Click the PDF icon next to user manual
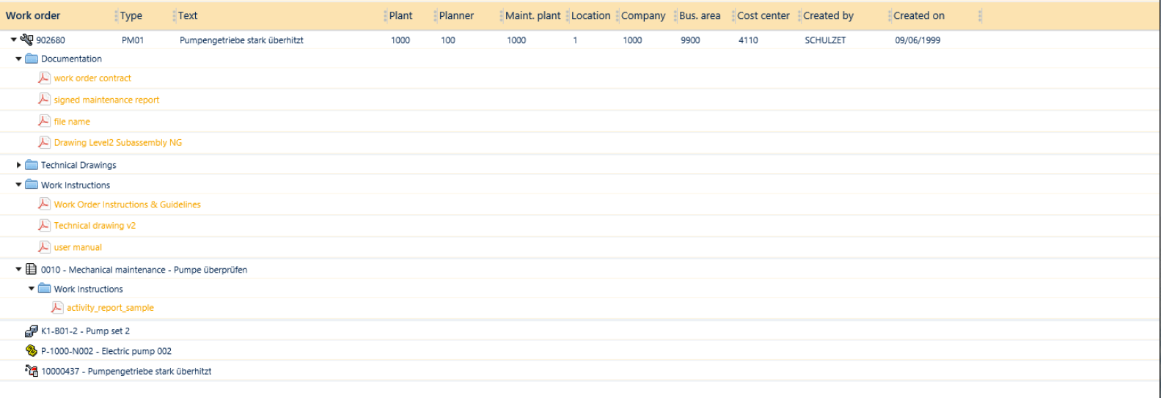Screen dimensions: 1161x398 coord(44,247)
